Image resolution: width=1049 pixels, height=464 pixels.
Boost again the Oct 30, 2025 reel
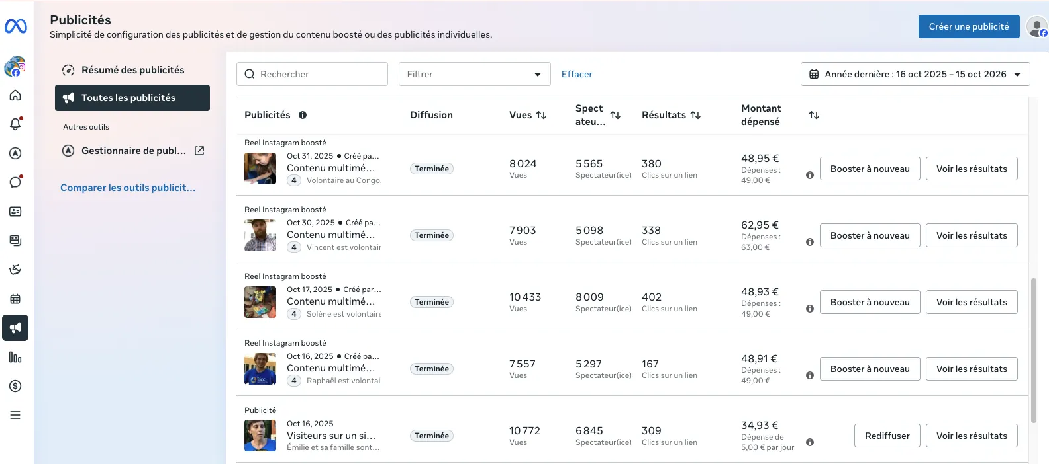[870, 235]
